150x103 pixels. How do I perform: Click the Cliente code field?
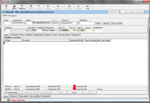(29, 23)
